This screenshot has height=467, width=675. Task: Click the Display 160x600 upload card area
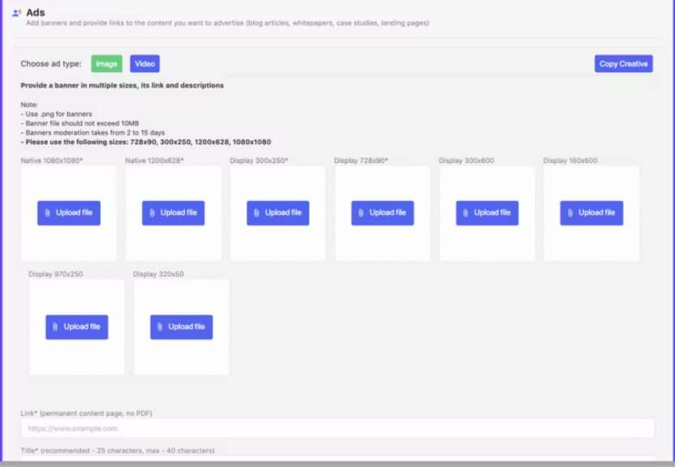point(591,243)
